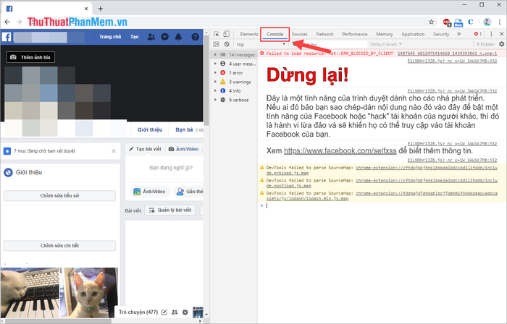Bookmark the page with star icon
The height and width of the screenshot is (324, 507).
[x=431, y=22]
